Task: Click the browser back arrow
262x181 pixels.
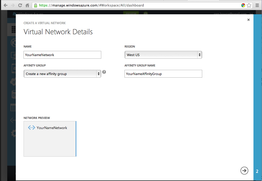Action: (x=5, y=5)
